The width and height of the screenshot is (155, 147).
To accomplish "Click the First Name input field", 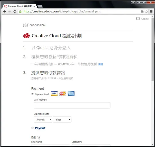I will [50, 146].
